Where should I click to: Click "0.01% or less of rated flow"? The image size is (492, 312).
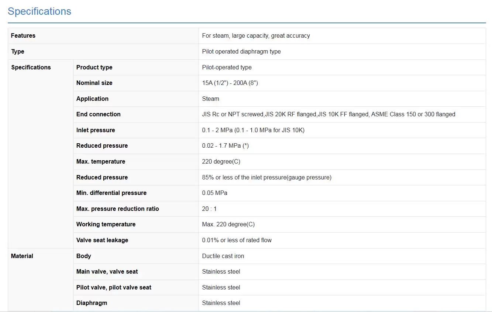(237, 240)
